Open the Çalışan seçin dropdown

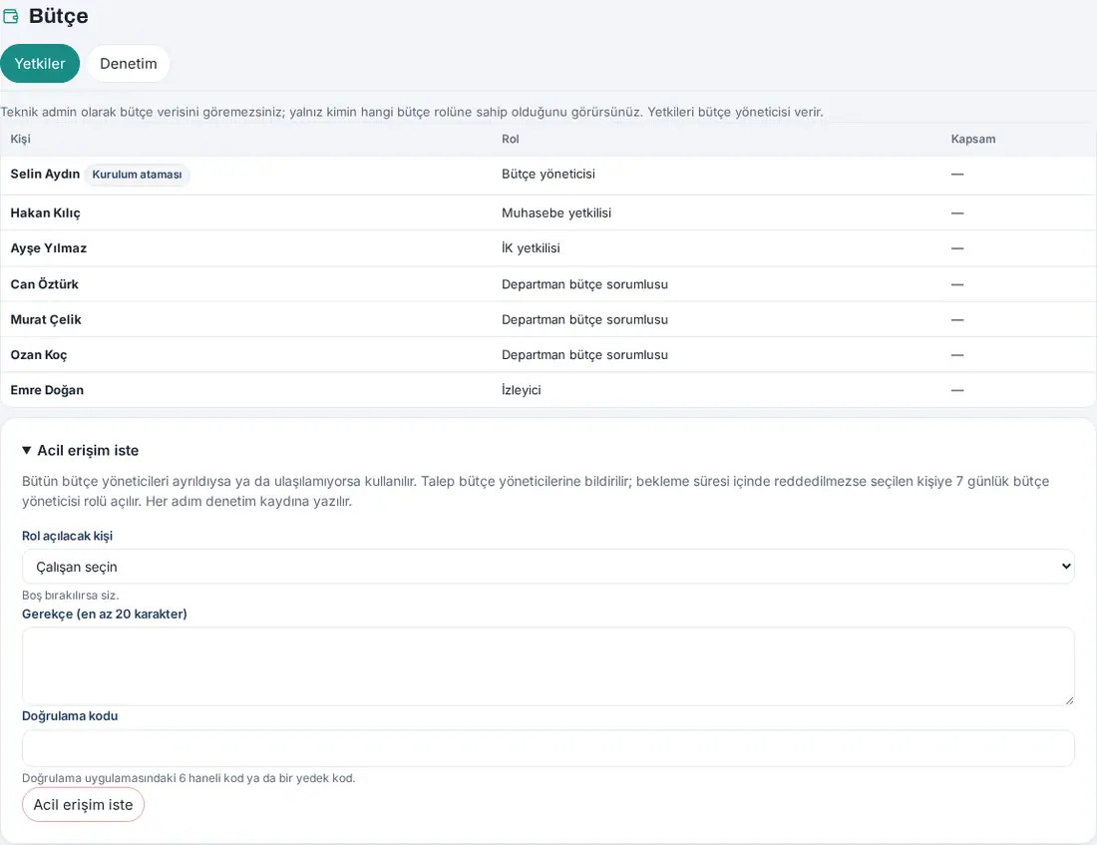coord(548,567)
